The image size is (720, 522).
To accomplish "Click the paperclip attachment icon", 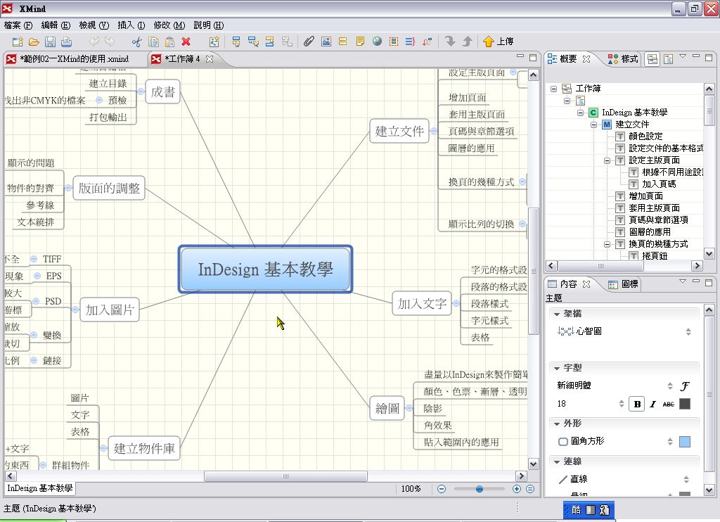I will pyautogui.click(x=309, y=42).
